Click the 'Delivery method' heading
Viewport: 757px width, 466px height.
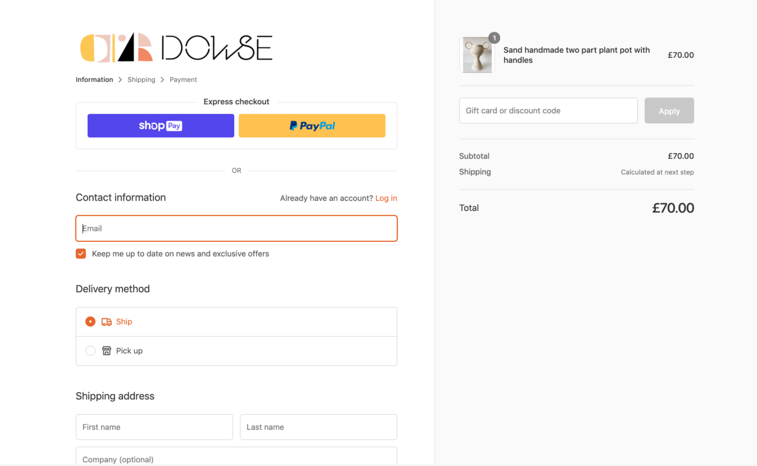(x=113, y=289)
